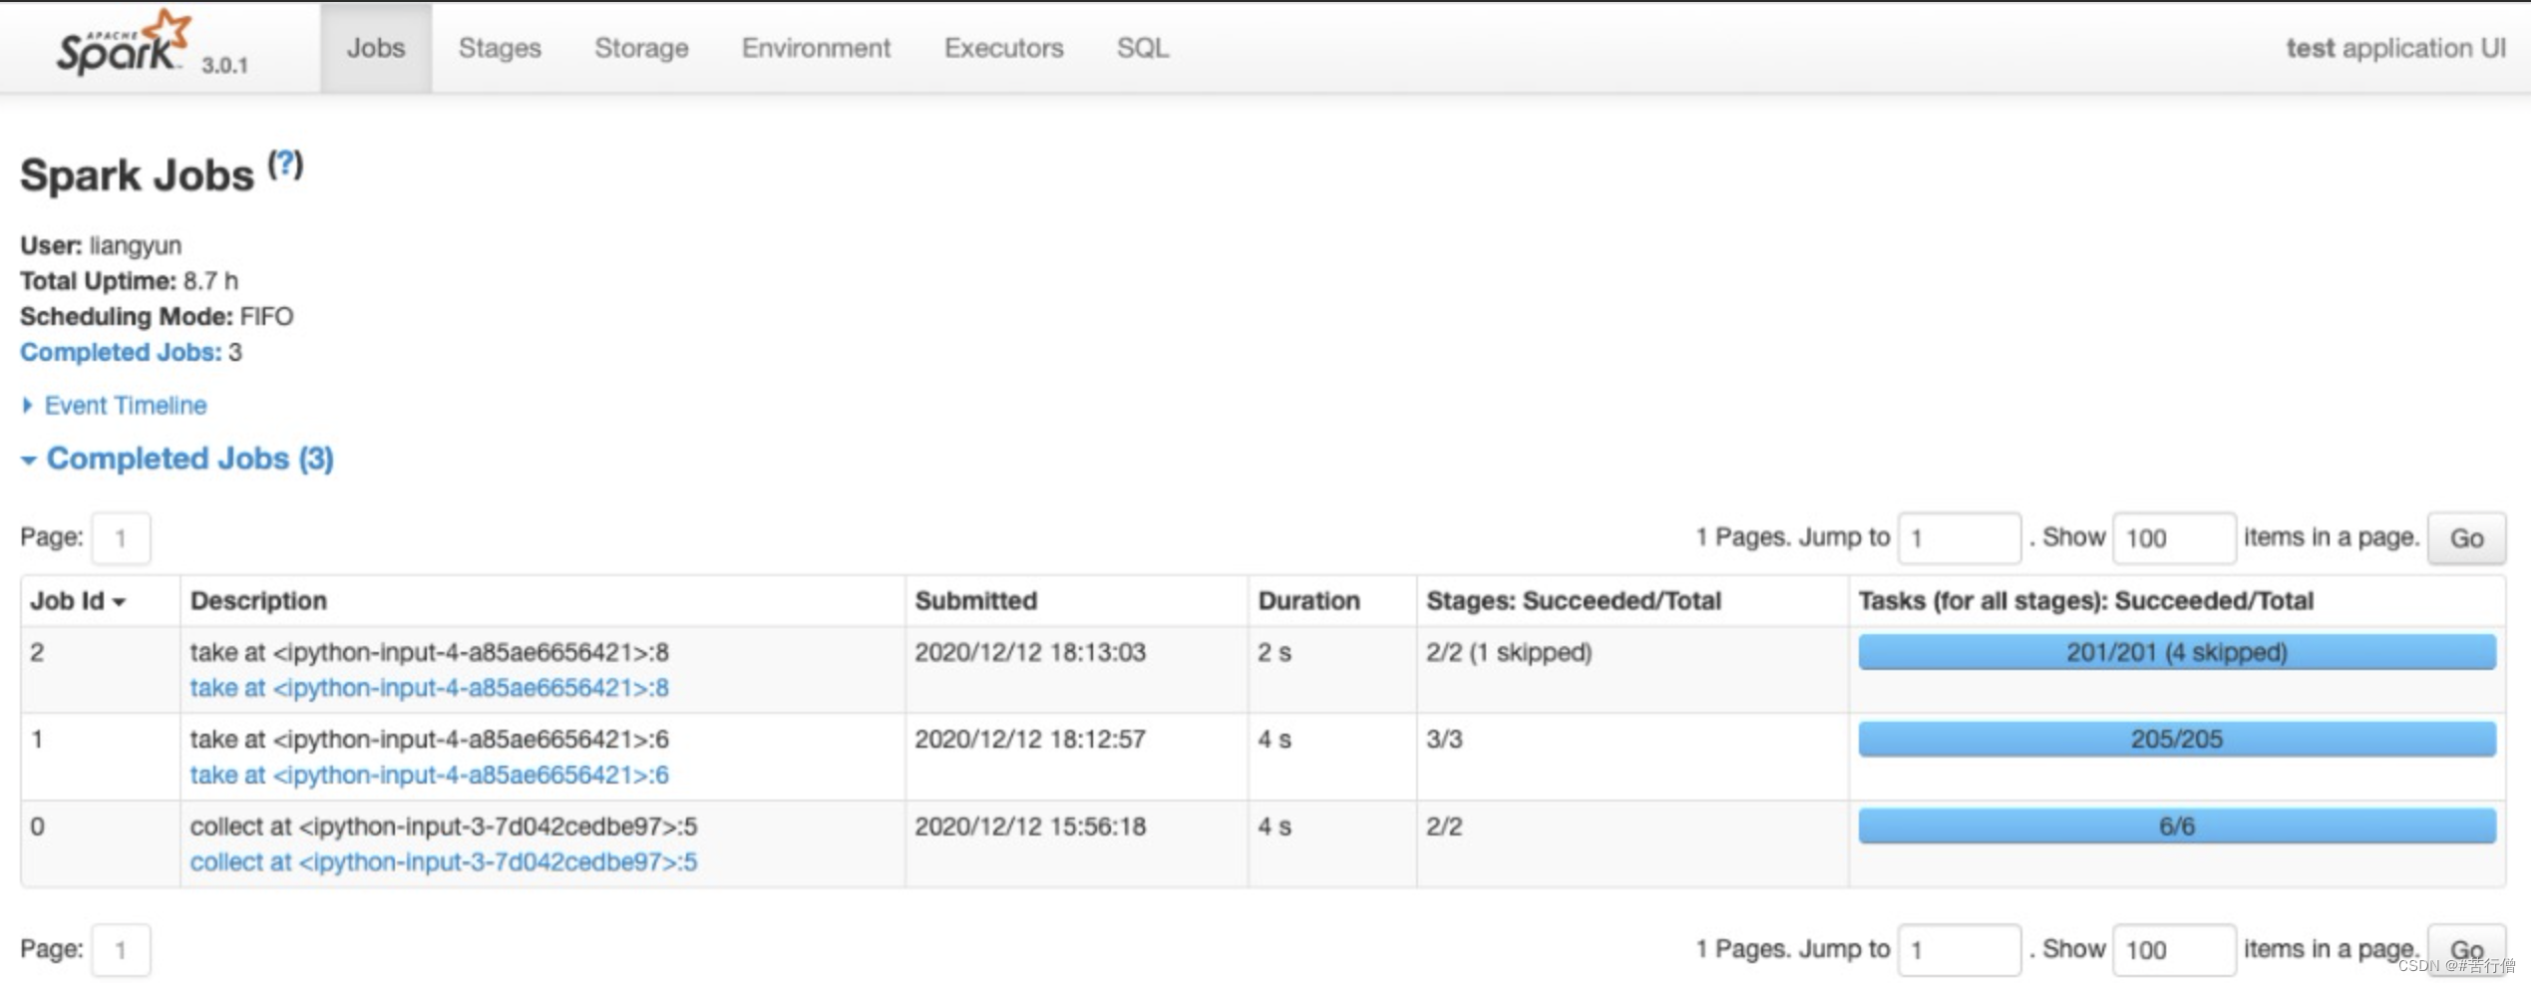Image resolution: width=2531 pixels, height=983 pixels.
Task: Open the Spark Jobs help (?) link
Action: click(x=285, y=164)
